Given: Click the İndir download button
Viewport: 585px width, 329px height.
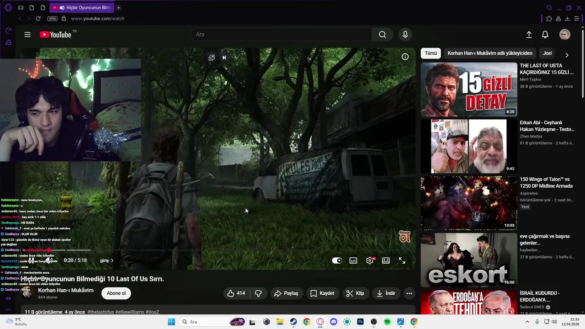Looking at the screenshot, I should point(386,293).
